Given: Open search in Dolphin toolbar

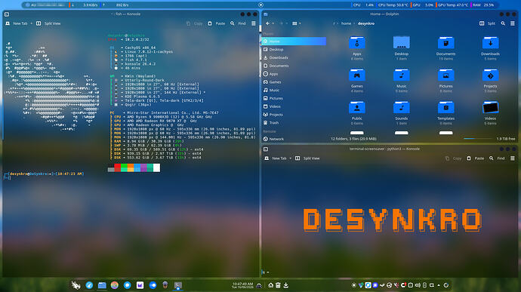Looking at the screenshot, I should [x=503, y=23].
